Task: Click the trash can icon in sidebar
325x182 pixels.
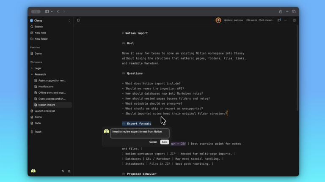Action: 32,132
